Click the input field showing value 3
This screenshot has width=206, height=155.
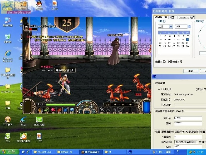coord(188,137)
